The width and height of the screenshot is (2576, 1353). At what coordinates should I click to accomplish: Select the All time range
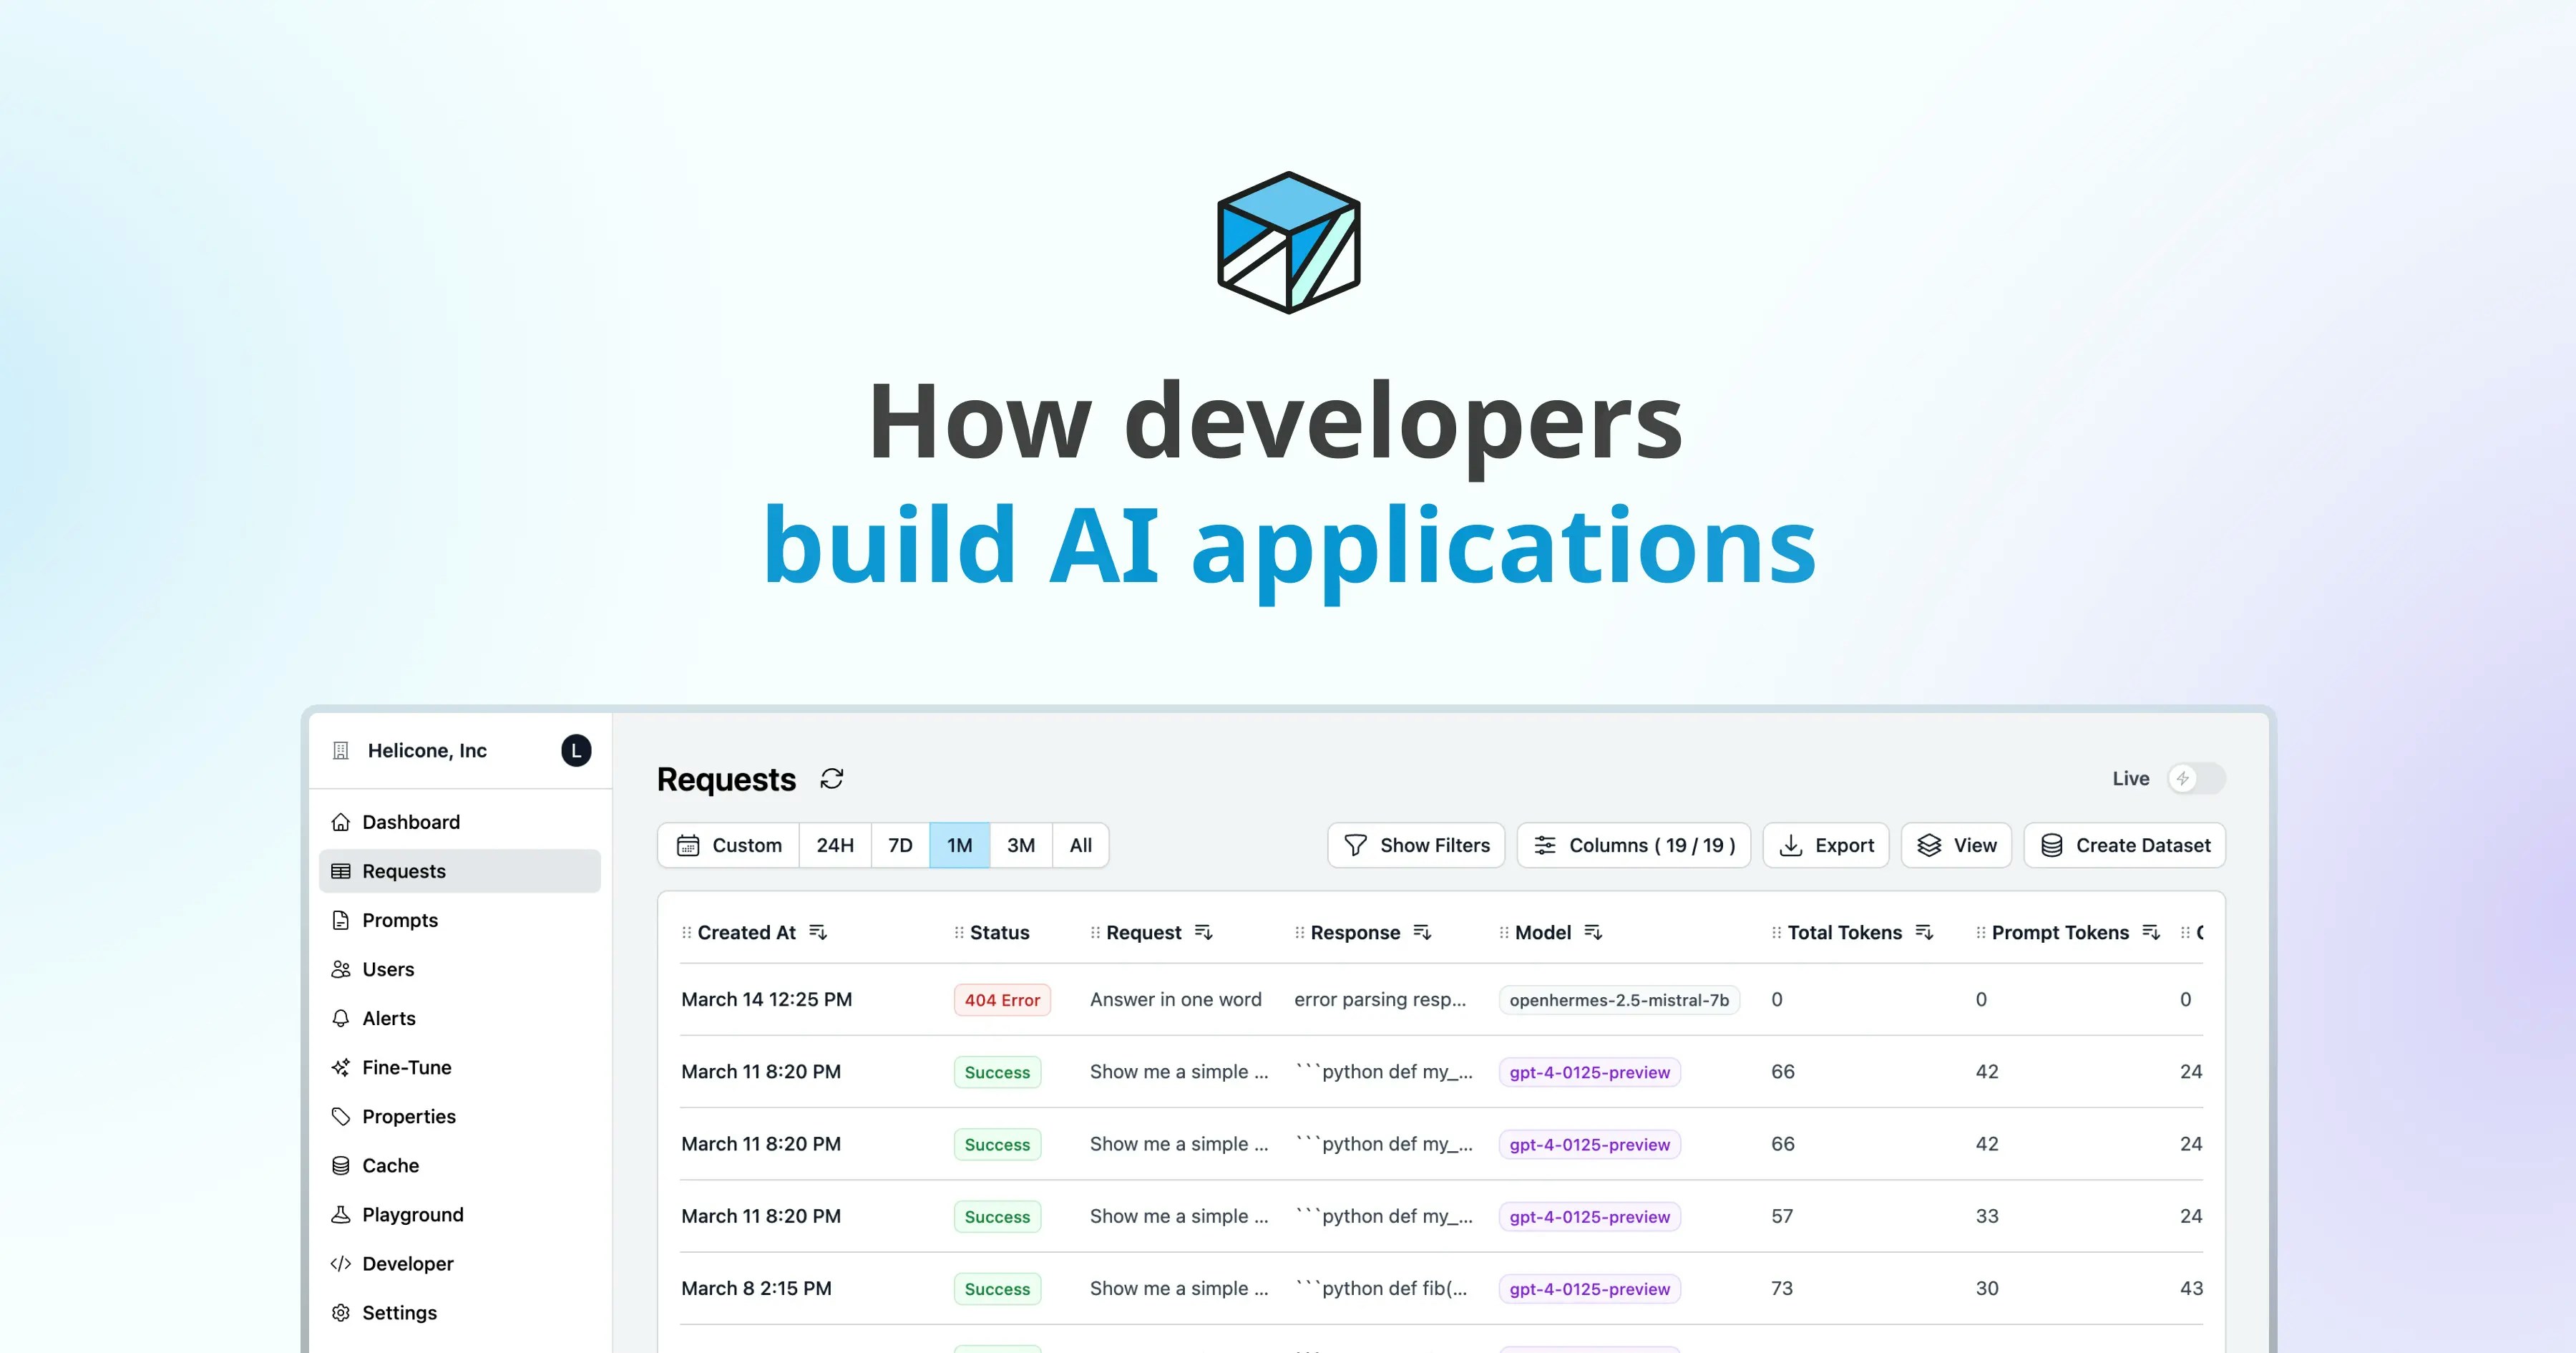coord(1081,845)
